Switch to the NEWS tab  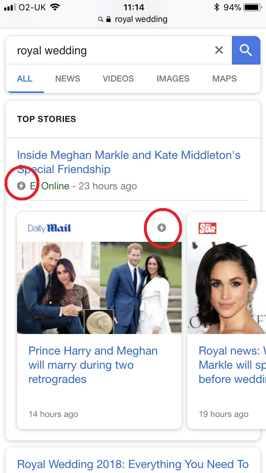(x=67, y=79)
